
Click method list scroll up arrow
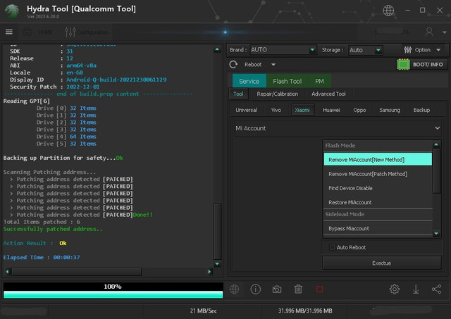(x=436, y=144)
